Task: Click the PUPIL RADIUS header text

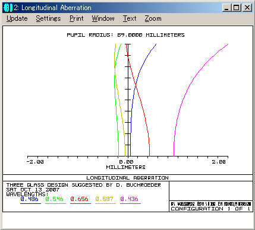Action: point(125,35)
